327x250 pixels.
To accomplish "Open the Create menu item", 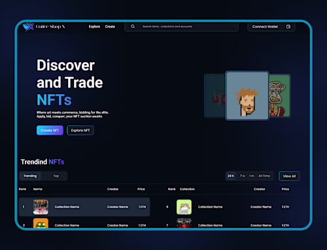I will [x=110, y=27].
